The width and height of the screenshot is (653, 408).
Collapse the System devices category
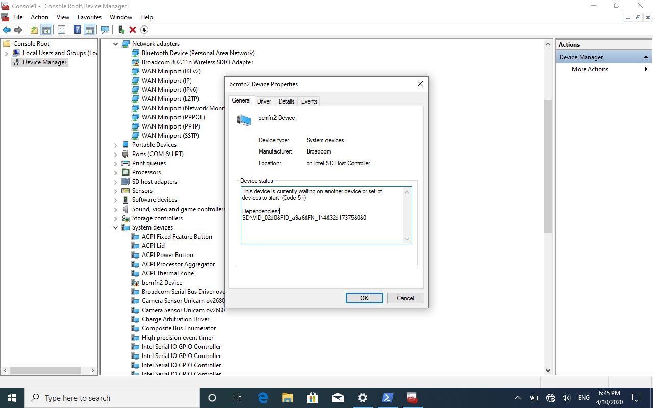coord(116,227)
